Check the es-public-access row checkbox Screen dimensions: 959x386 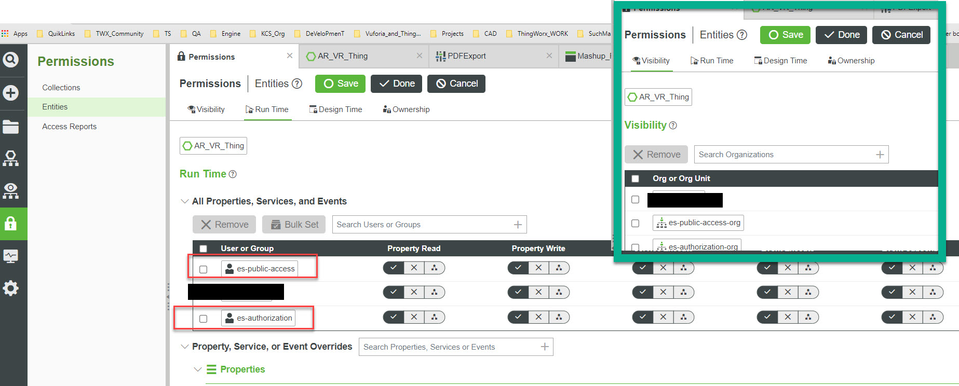203,269
